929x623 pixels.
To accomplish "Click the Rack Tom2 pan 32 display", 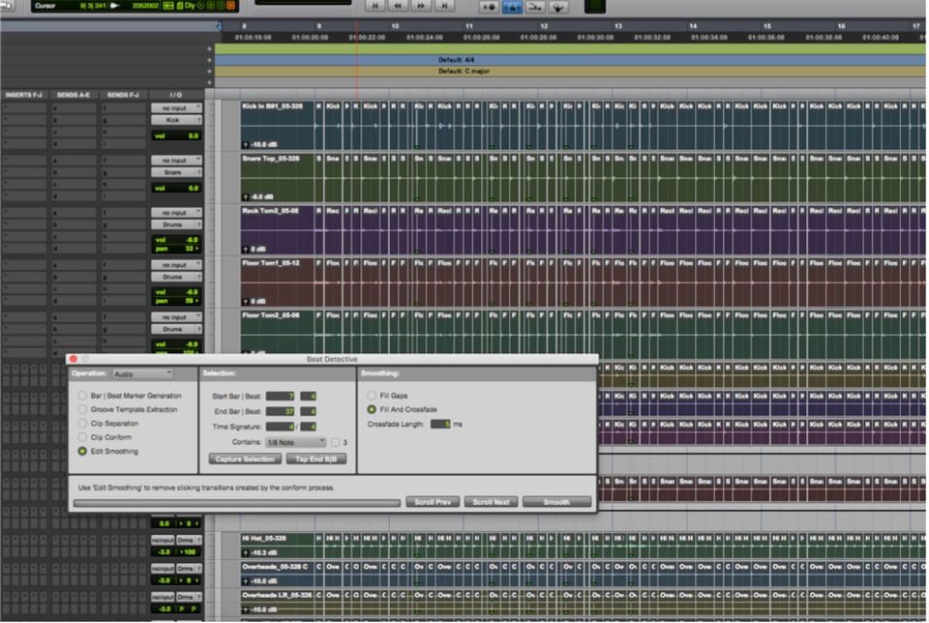I will [x=176, y=249].
